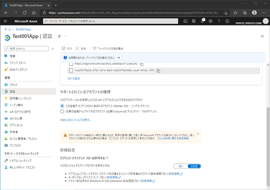Check the login.live.com URI checkbox
This screenshot has width=270, height=190.
(71, 64)
